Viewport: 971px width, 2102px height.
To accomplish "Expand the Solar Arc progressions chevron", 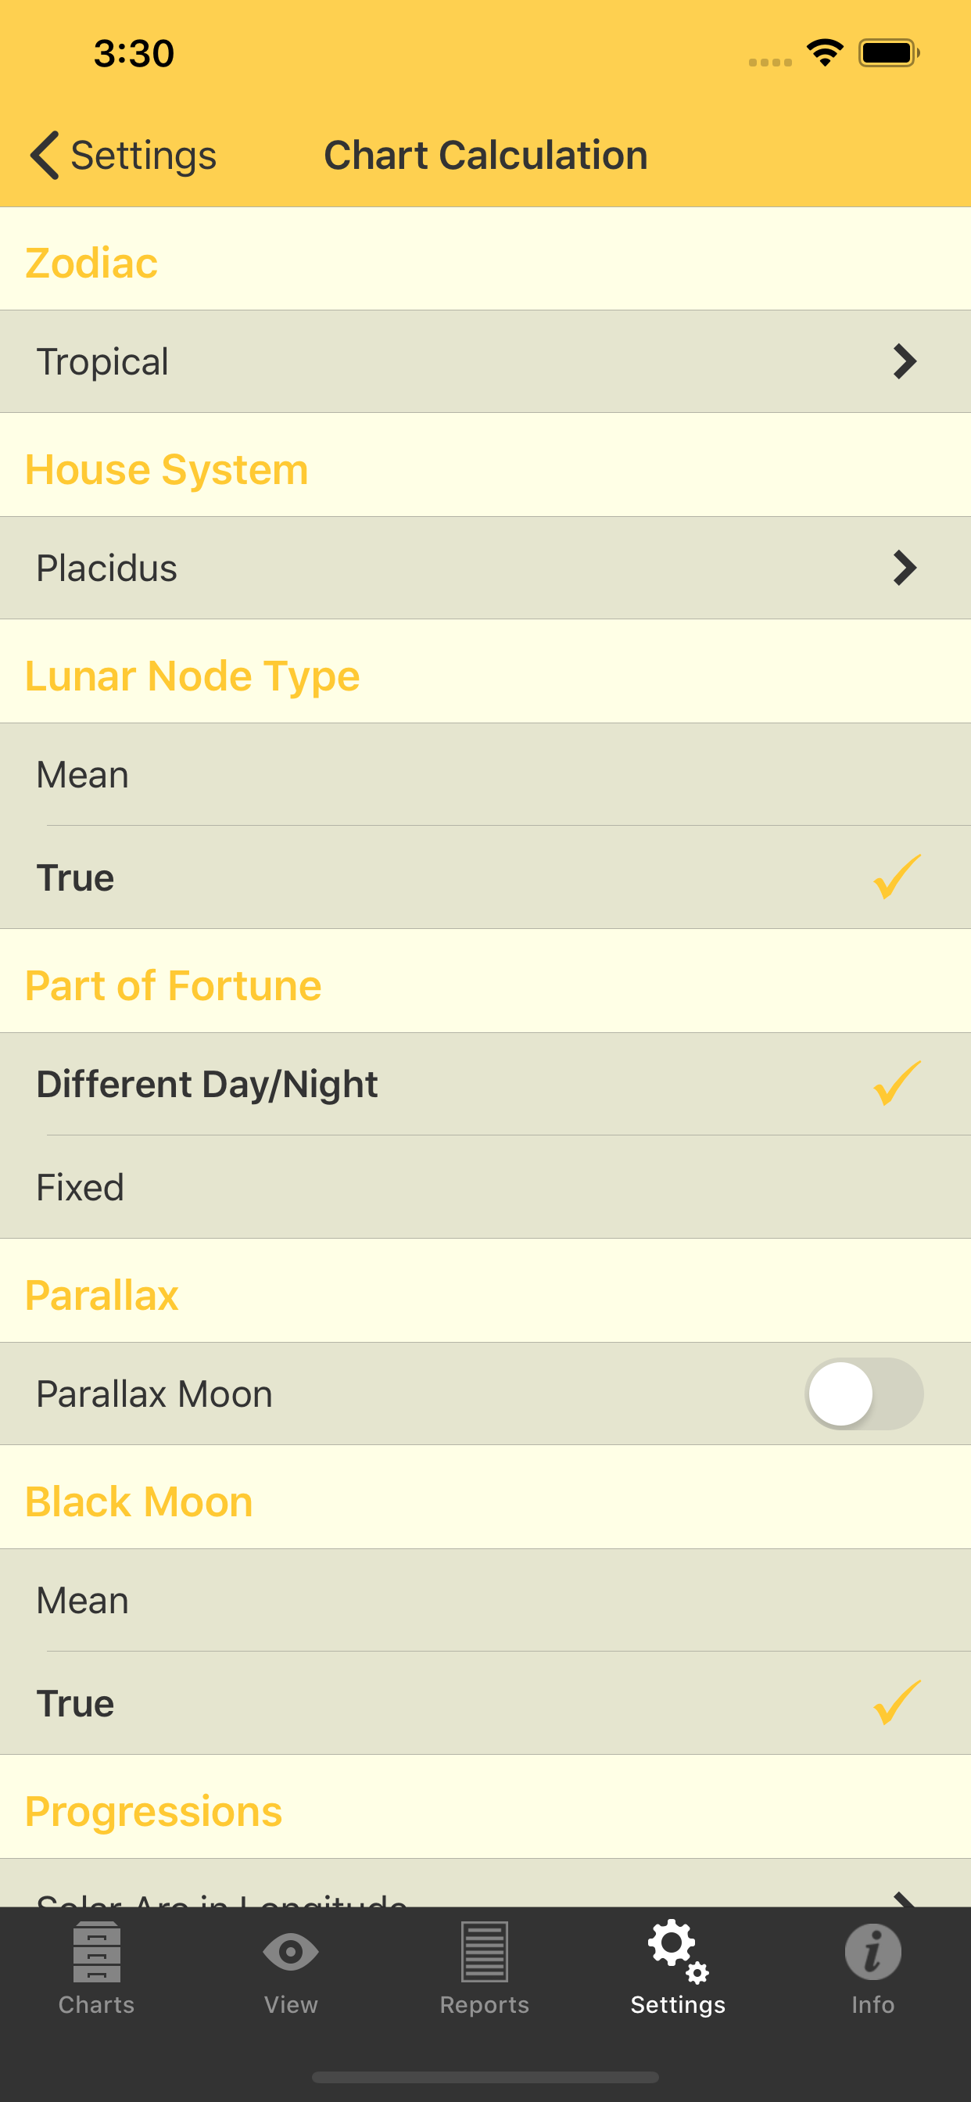I will 904,1898.
